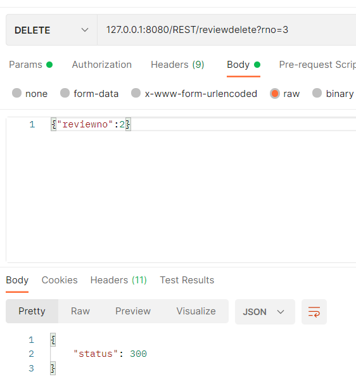Click the "status" key in response
The width and height of the screenshot is (356, 386).
point(96,354)
